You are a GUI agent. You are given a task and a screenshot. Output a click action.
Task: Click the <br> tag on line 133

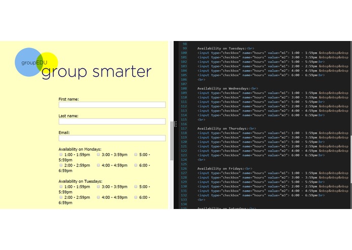[x=202, y=200]
